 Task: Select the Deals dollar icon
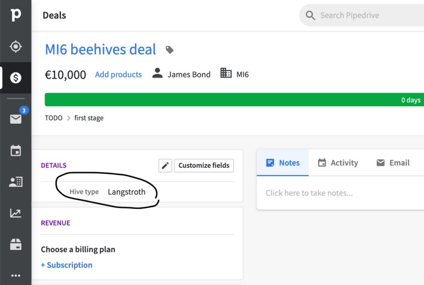pyautogui.click(x=15, y=78)
